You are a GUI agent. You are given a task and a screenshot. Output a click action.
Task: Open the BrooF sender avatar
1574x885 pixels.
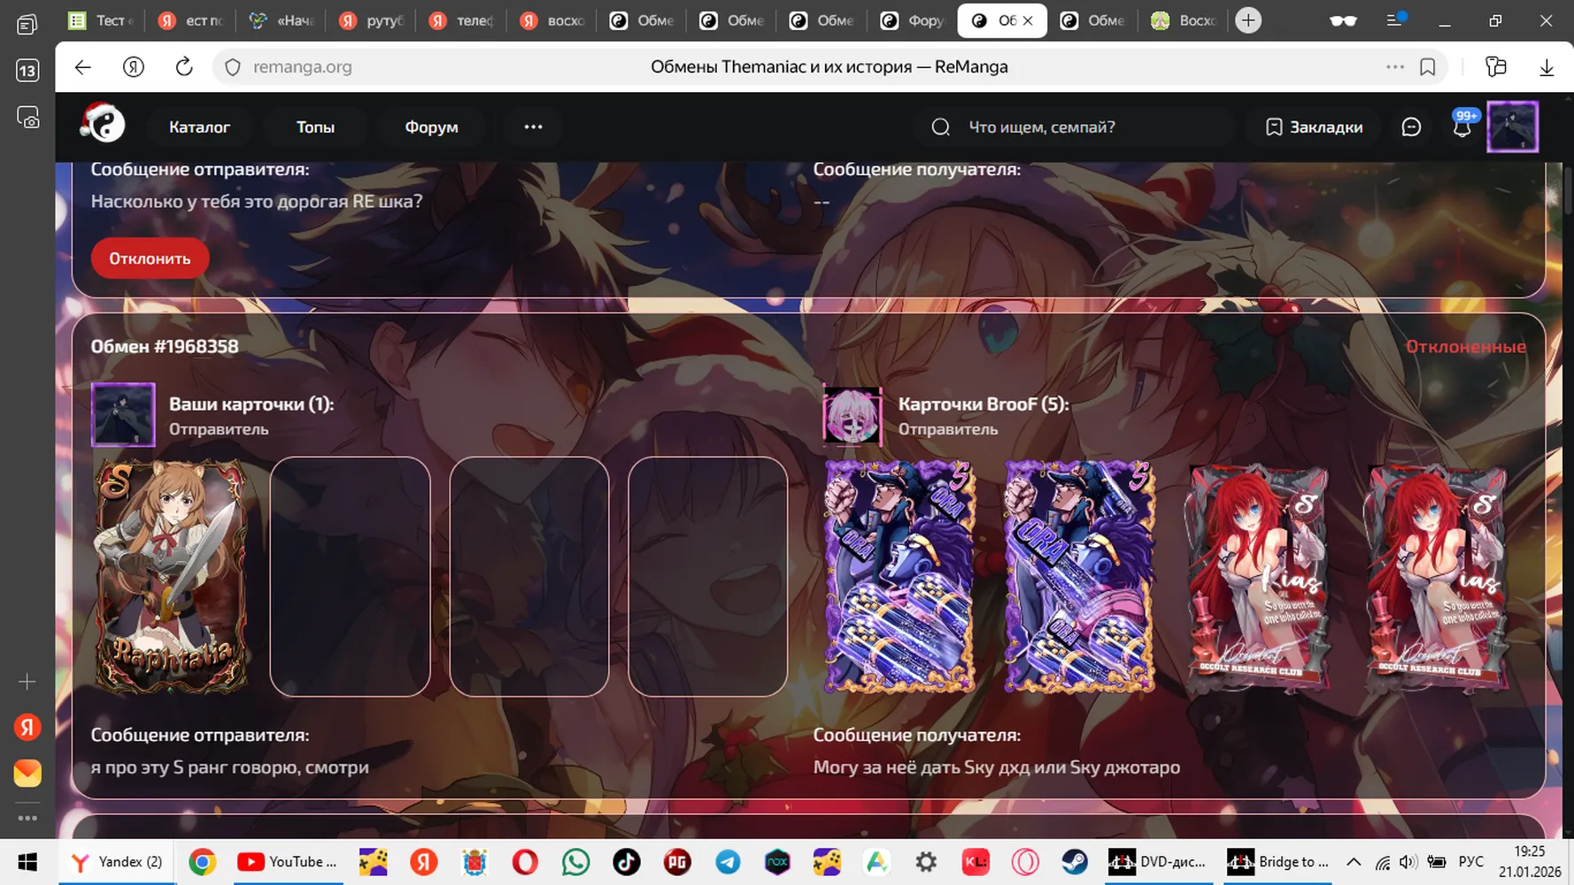[853, 415]
